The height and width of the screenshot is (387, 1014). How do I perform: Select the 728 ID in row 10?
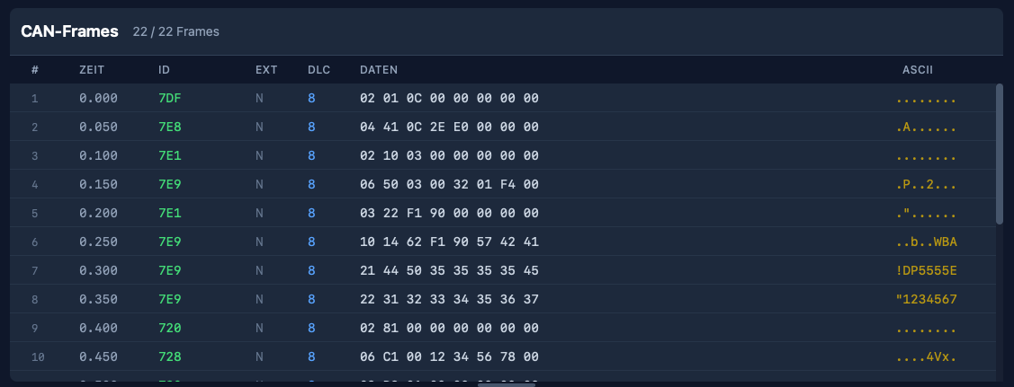point(169,357)
